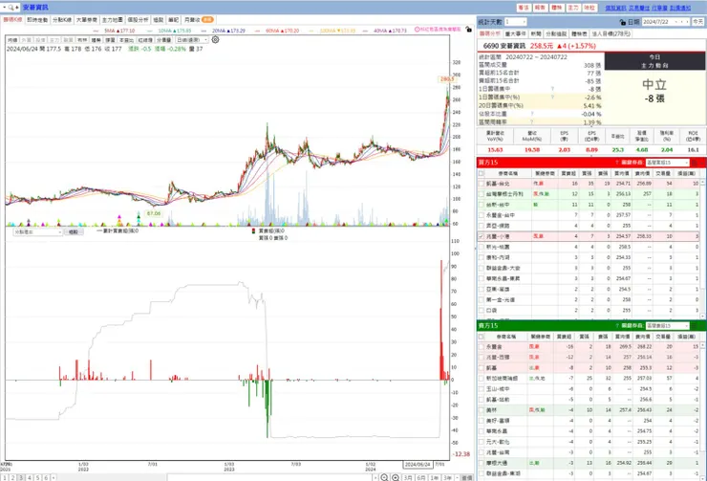
Task: Check the 永豐金-台中 row checkbox
Action: coord(482,215)
